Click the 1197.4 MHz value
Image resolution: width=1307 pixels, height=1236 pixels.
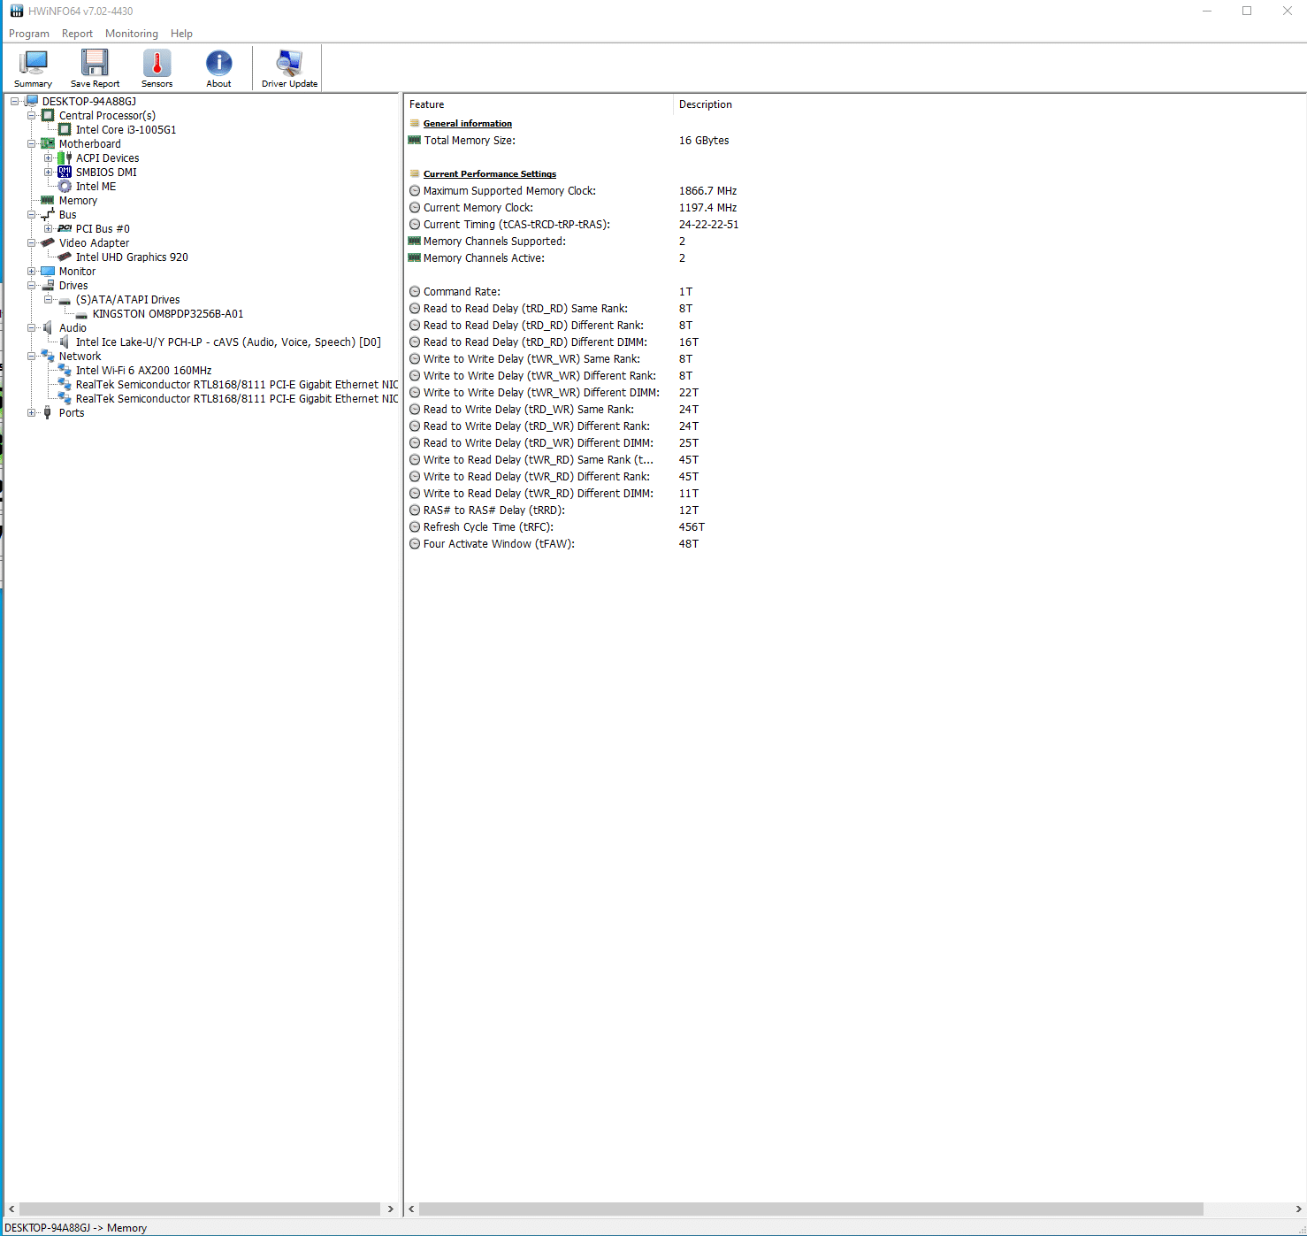click(707, 207)
